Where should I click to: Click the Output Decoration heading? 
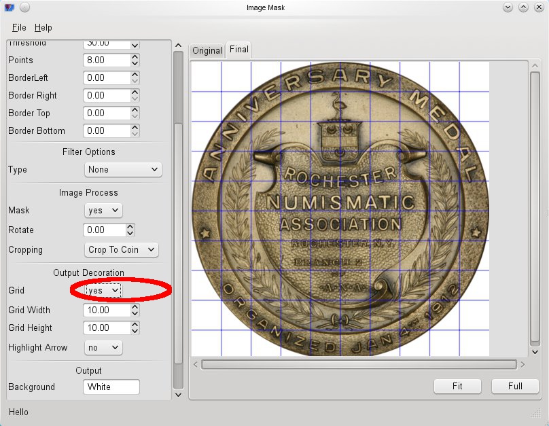pyautogui.click(x=88, y=272)
